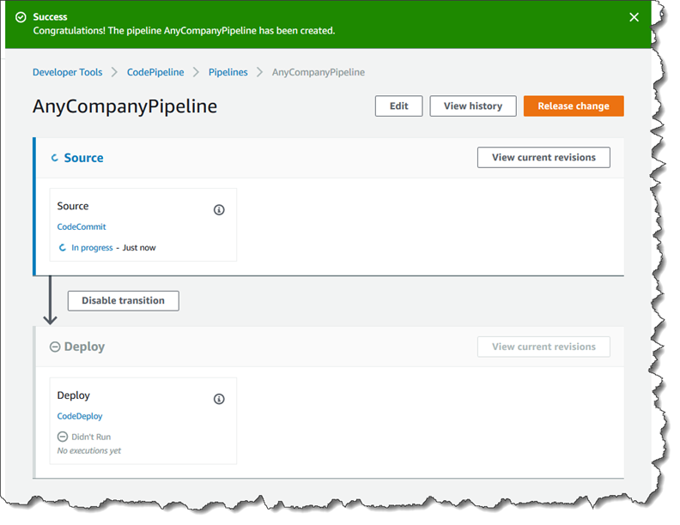Open the CodeDeploy provider link
This screenshot has width=680, height=525.
(x=80, y=416)
